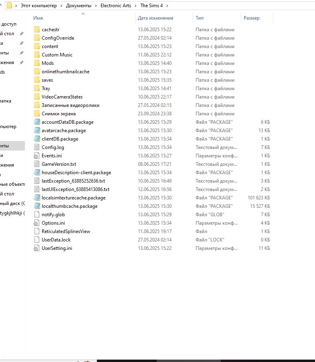Expand chevron after Документы breadcrumb
The image size is (315, 362).
point(96,6)
